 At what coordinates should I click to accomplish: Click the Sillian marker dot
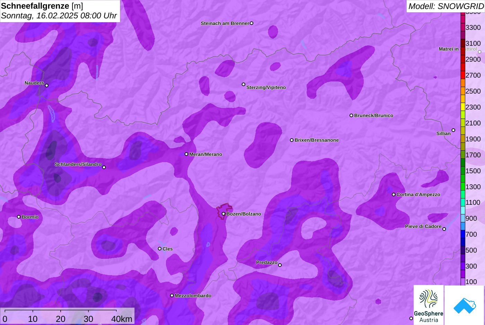[x=453, y=130]
